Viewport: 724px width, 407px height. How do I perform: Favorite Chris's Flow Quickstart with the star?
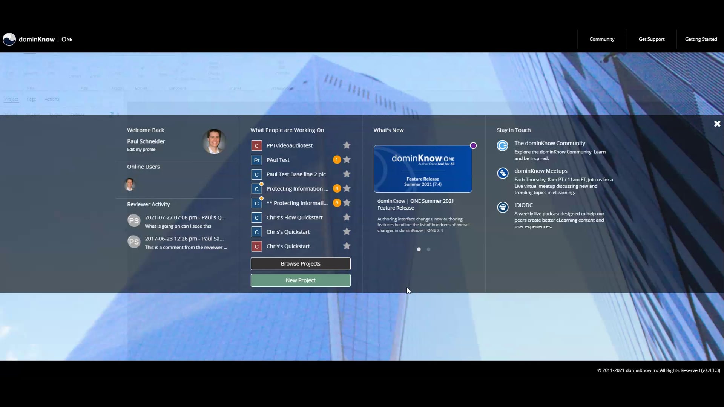347,217
